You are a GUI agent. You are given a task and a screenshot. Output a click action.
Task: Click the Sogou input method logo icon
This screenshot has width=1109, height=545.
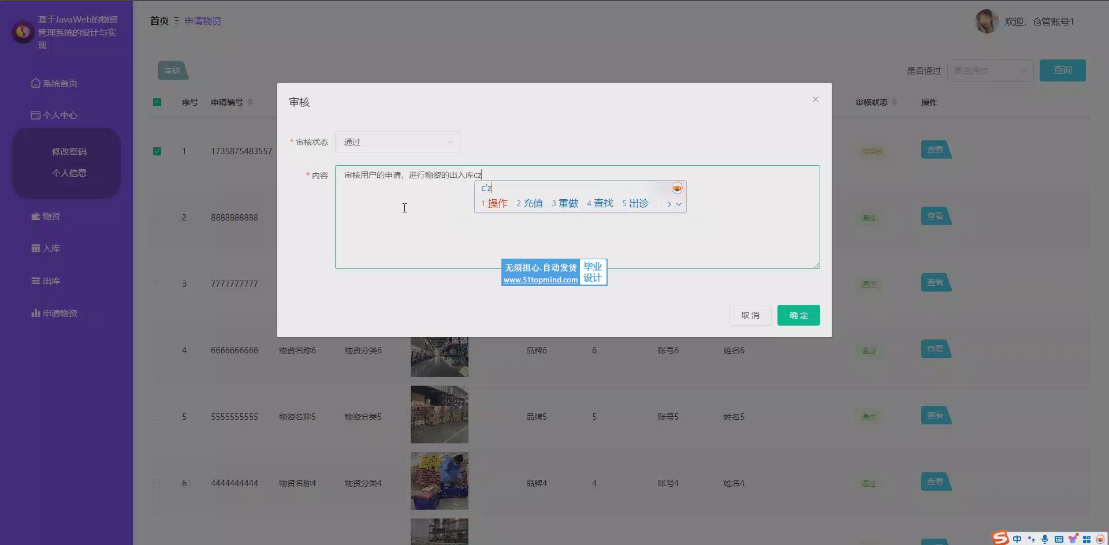tap(1000, 538)
